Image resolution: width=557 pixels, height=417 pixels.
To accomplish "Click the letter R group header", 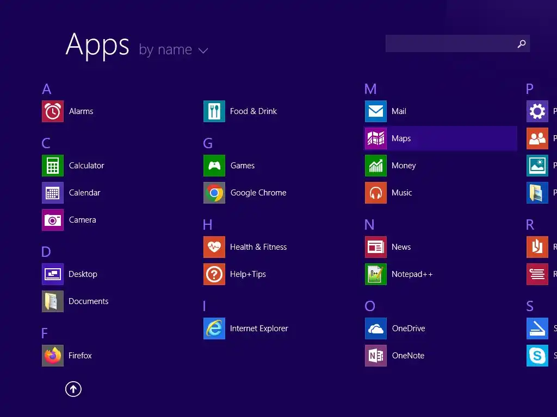I will click(x=530, y=224).
